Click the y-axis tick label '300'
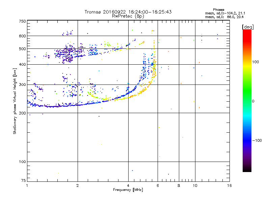The width and height of the screenshot is (270, 202). (22, 85)
